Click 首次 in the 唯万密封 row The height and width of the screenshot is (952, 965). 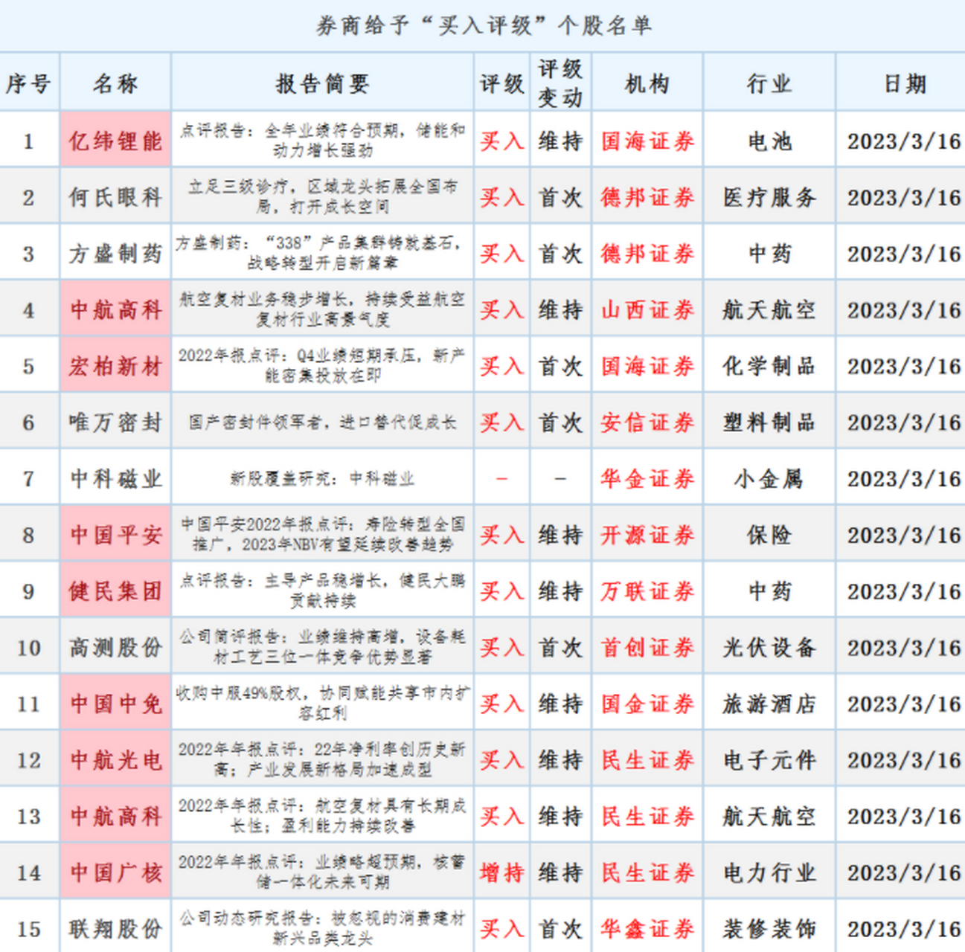(x=560, y=422)
